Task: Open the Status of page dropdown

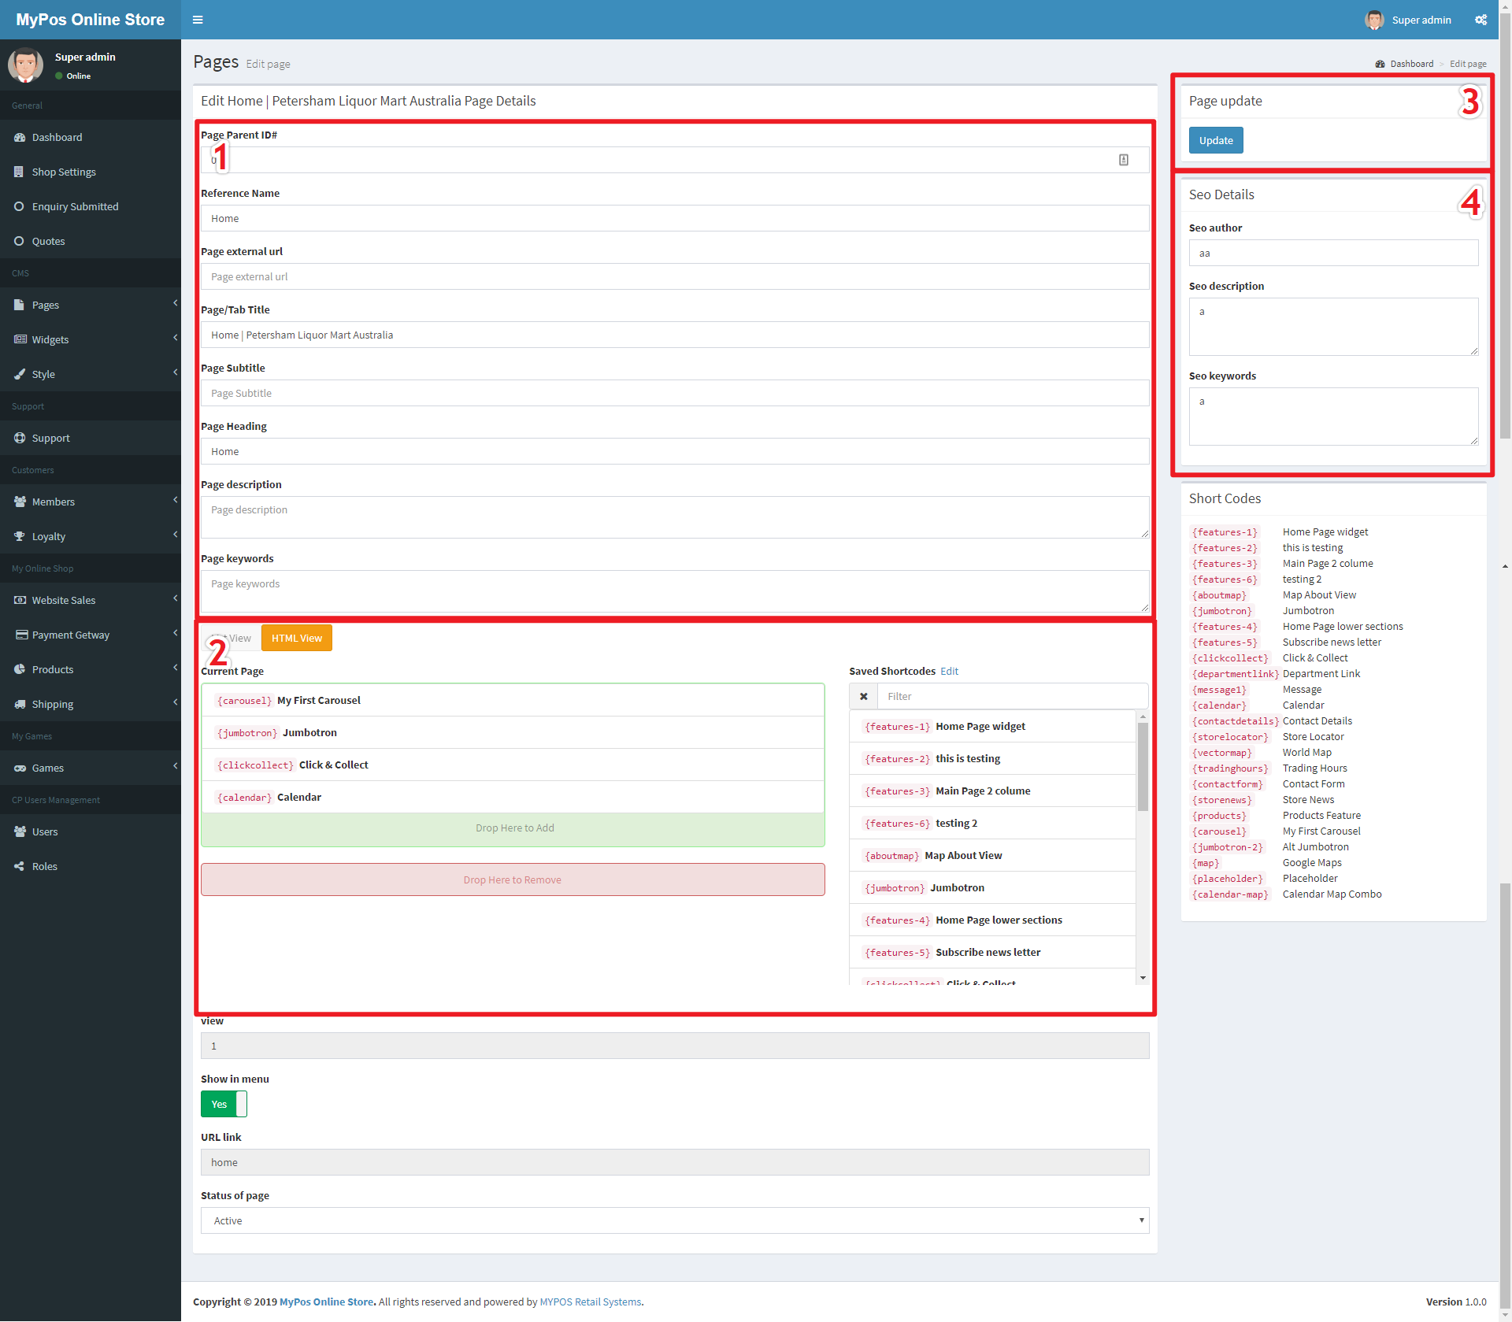Action: [675, 1220]
